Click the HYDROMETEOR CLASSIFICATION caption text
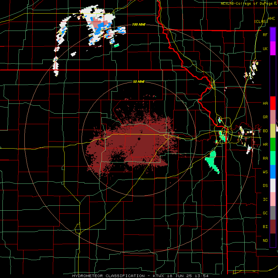 click(x=108, y=276)
